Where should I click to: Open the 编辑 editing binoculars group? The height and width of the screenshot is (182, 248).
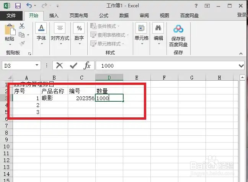(158, 34)
